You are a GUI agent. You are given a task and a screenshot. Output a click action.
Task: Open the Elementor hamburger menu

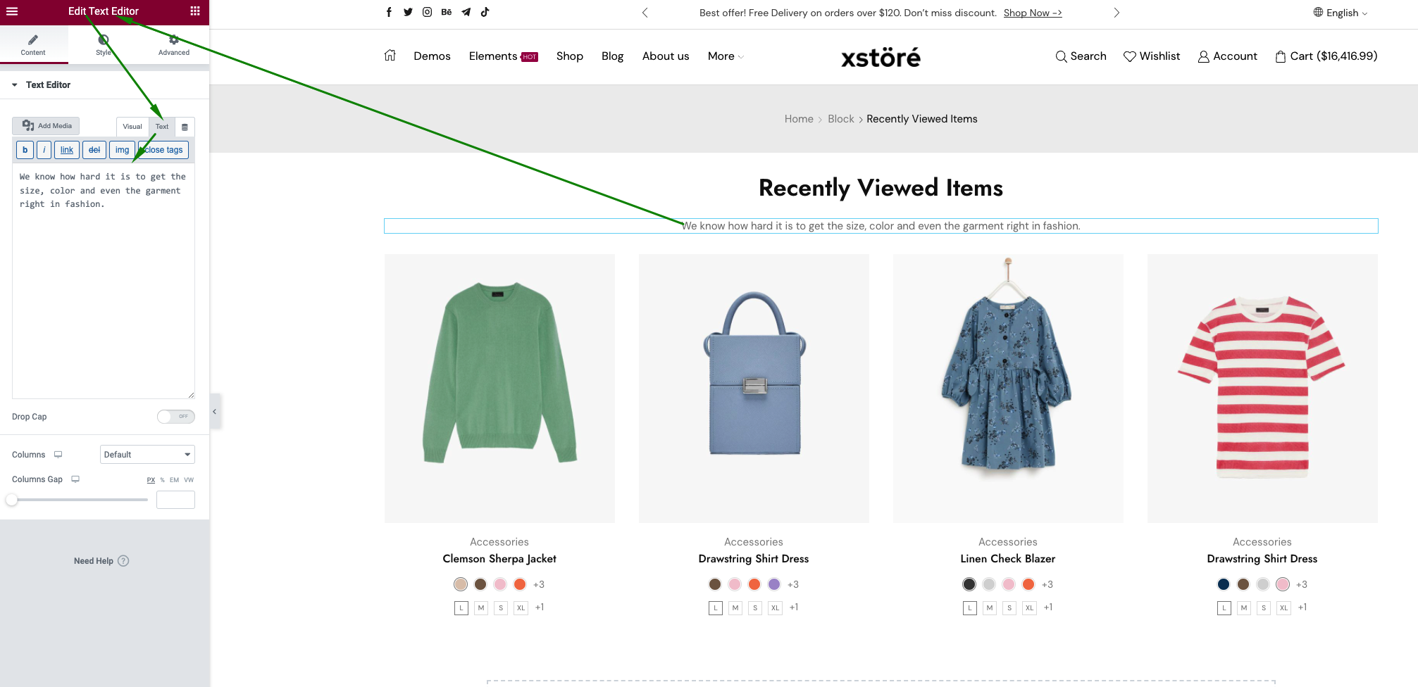point(12,11)
